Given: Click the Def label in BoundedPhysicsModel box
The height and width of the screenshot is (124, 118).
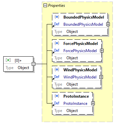Looking at the screenshot, I should pyautogui.click(x=57, y=24).
